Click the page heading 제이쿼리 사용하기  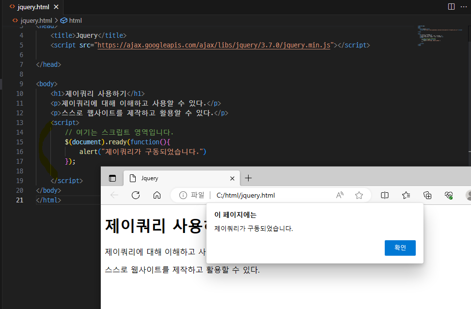(x=155, y=226)
